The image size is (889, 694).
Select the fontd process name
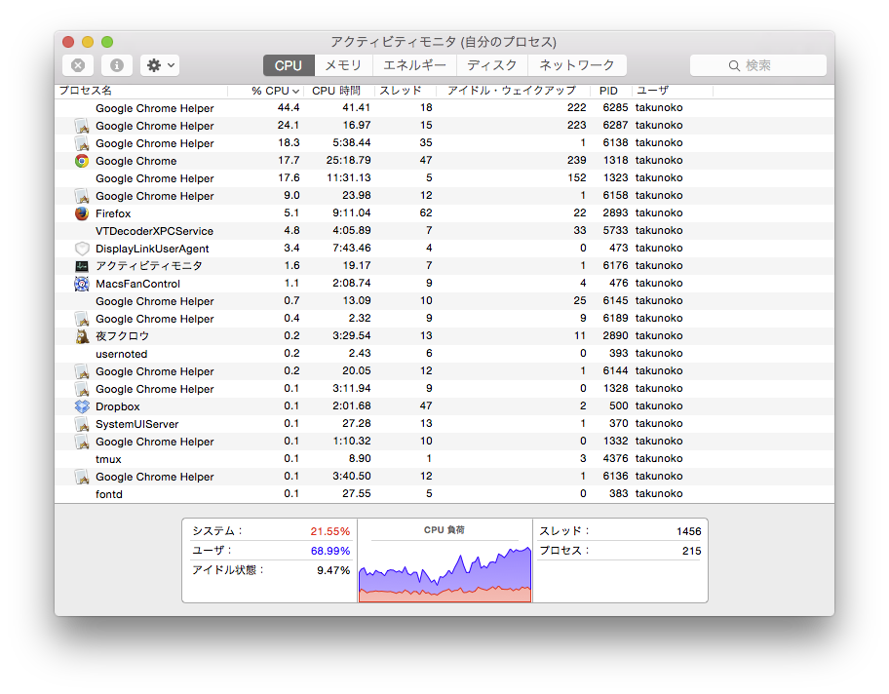(109, 494)
